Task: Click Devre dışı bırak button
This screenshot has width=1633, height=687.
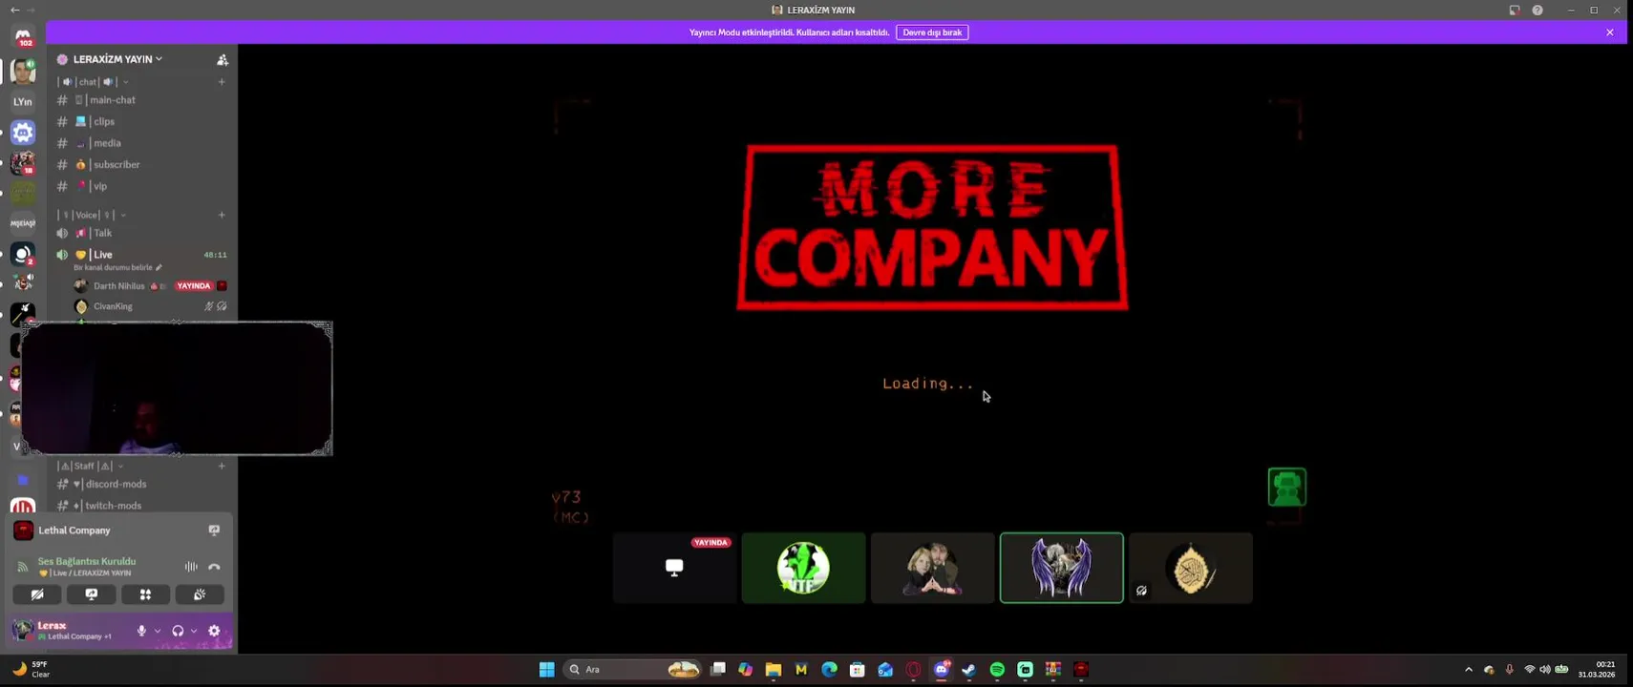Action: [932, 32]
